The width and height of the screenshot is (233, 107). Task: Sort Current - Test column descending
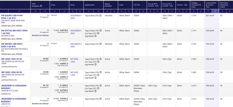pos(186,11)
